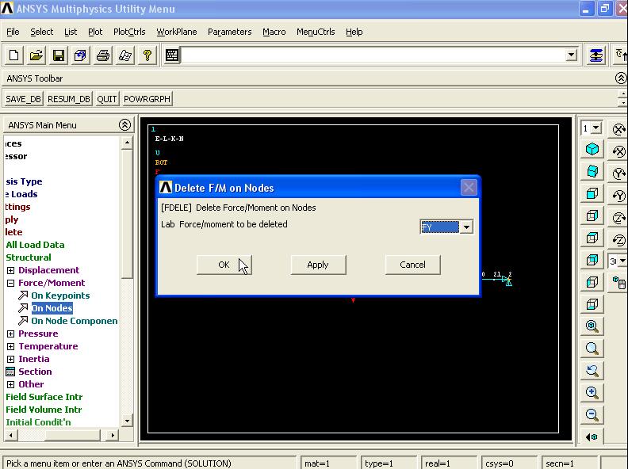The height and width of the screenshot is (469, 628).
Task: Click Main Menu vertical scrollbar thumb
Action: point(127,214)
